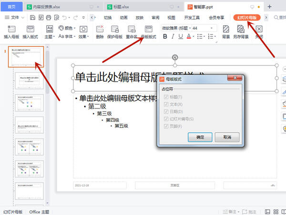Toggle Underline formatting

tap(181, 36)
